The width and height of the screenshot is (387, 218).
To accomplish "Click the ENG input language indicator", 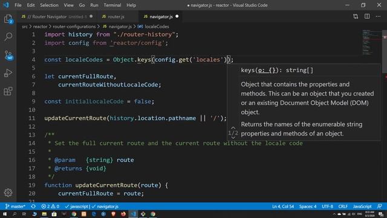I will coord(360,214).
